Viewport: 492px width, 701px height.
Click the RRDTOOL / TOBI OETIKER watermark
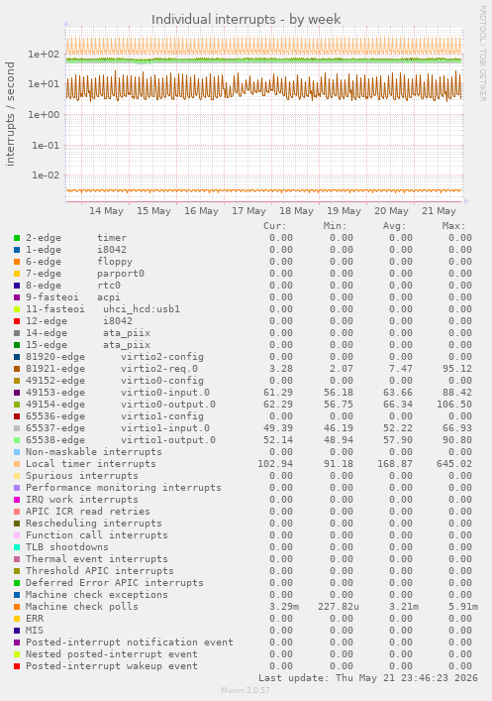[x=483, y=54]
